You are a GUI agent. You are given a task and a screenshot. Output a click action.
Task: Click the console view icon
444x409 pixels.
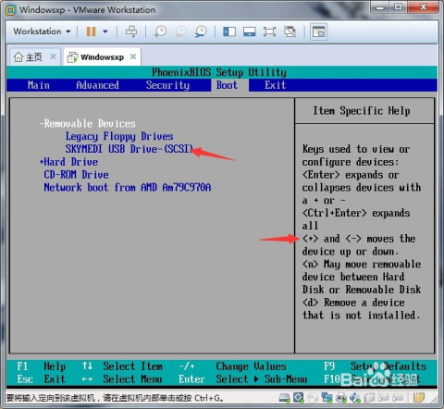pos(318,31)
